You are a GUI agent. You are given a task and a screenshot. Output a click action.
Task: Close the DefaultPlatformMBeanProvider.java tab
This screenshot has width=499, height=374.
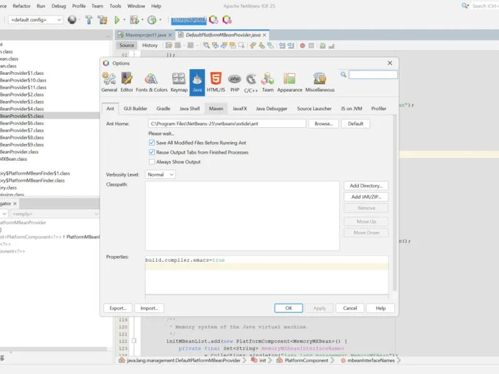tap(264, 35)
